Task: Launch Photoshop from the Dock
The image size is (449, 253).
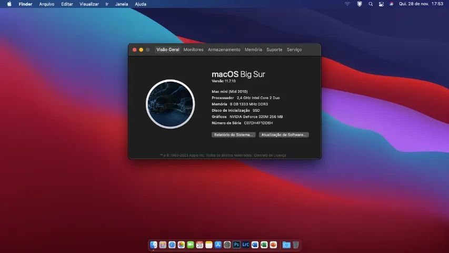Action: [236, 245]
